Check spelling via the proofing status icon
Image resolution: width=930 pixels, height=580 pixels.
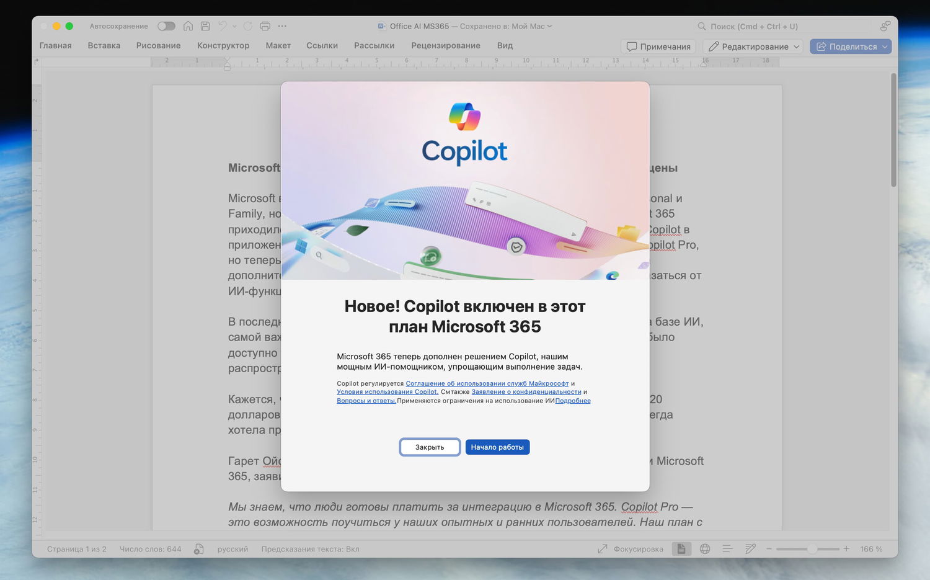(x=198, y=549)
